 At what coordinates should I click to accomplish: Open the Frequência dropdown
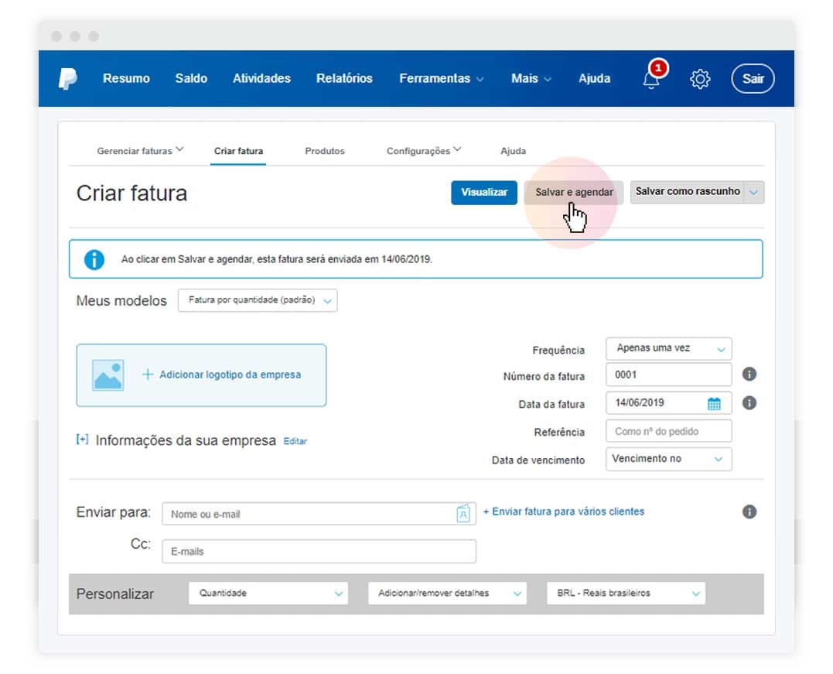[668, 348]
